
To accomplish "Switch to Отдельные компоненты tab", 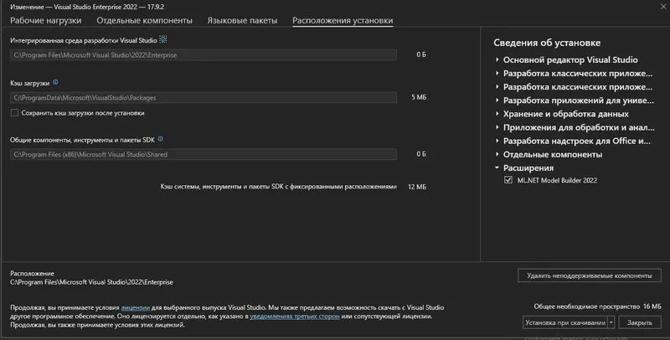I will 144,20.
